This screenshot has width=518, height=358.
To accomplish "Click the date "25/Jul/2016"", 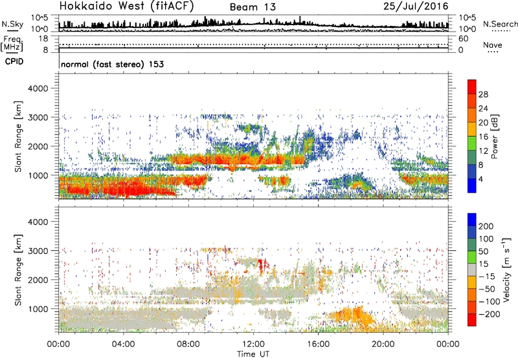I will pos(416,6).
